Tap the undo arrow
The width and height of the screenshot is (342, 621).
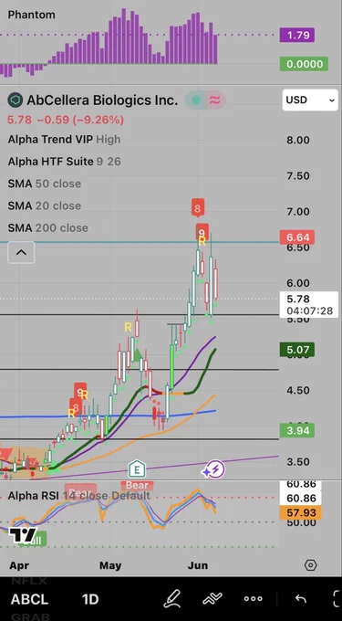301,598
